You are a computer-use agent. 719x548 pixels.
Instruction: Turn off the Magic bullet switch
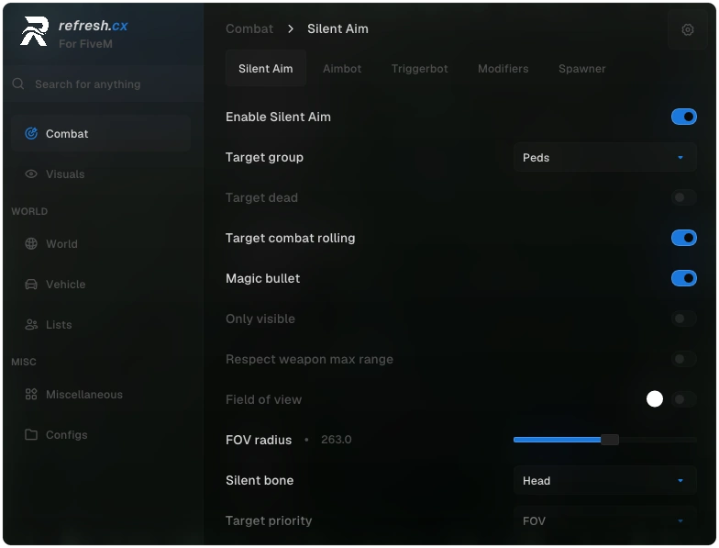[684, 278]
